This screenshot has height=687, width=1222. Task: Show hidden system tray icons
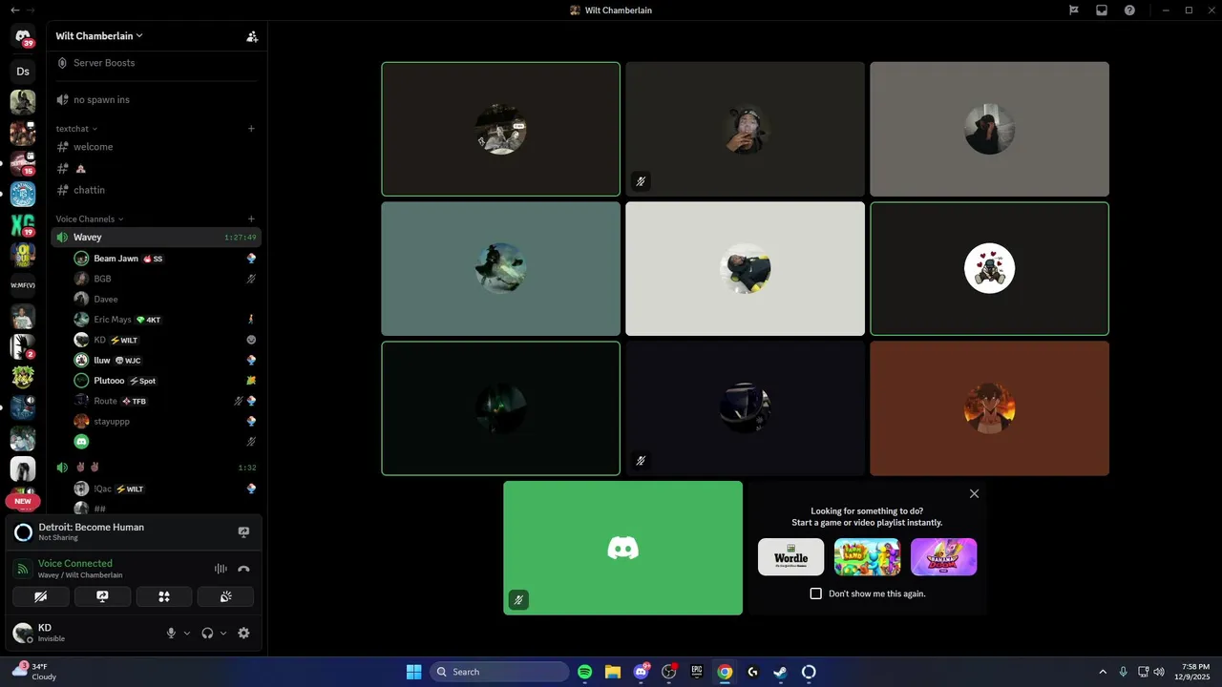1103,672
